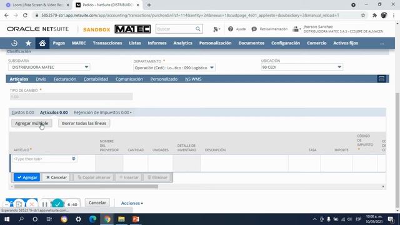The image size is (400, 225).
Task: Click the line Cancelar button
Action: click(x=56, y=177)
